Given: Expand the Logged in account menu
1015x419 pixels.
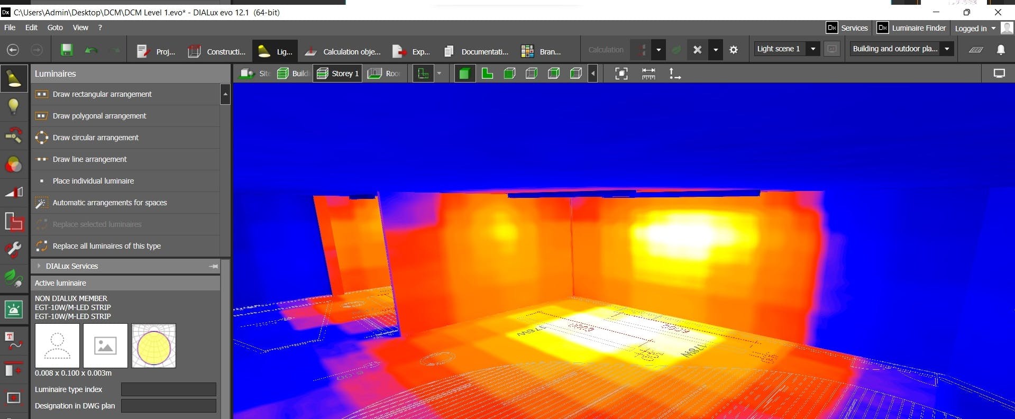Looking at the screenshot, I should pyautogui.click(x=993, y=28).
